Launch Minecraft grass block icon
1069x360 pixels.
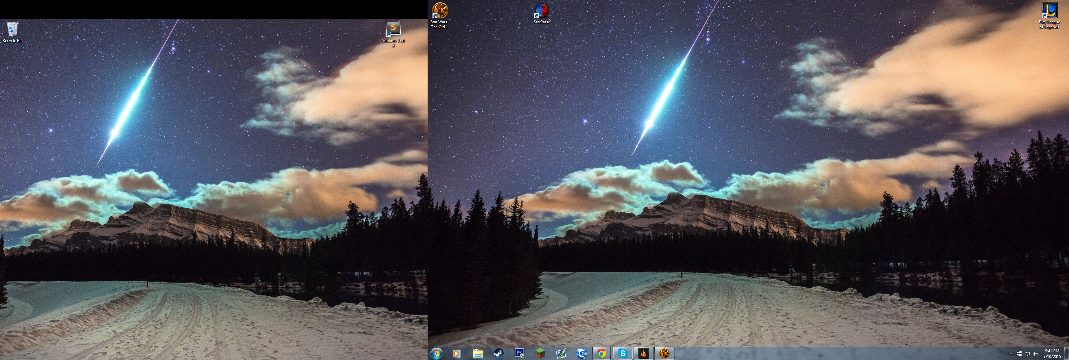point(540,353)
